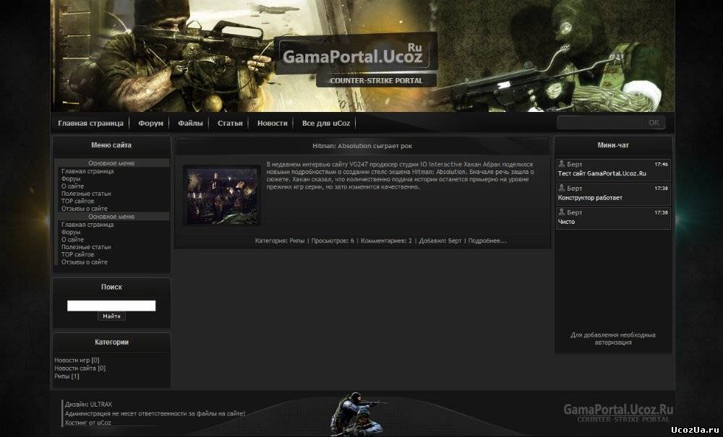
Task: Open the 'Комментариев: 2' comments link
Action: (386, 241)
